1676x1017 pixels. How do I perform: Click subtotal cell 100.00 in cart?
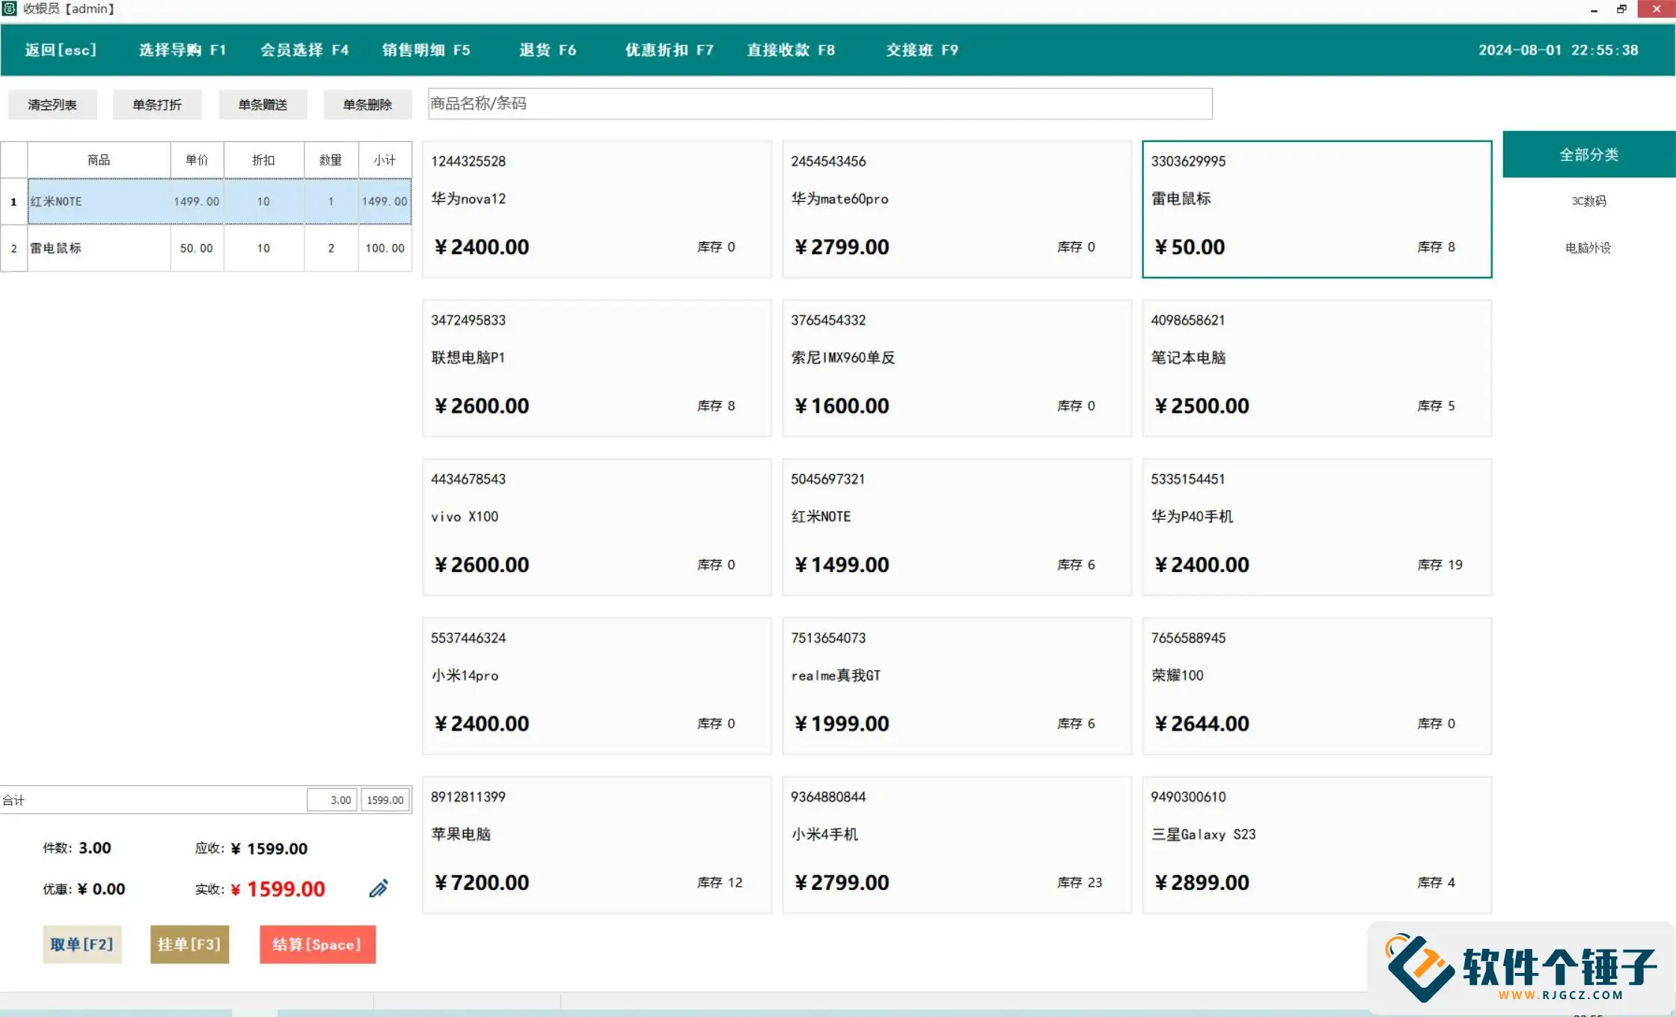385,248
